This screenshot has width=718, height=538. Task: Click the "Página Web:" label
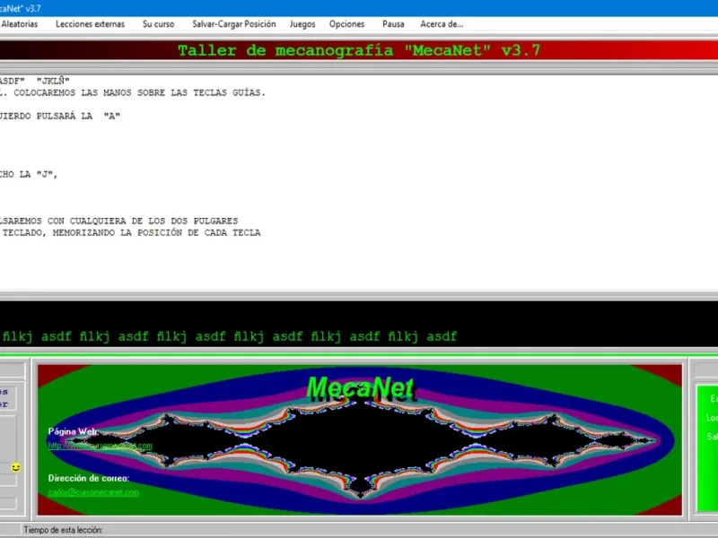(74, 431)
